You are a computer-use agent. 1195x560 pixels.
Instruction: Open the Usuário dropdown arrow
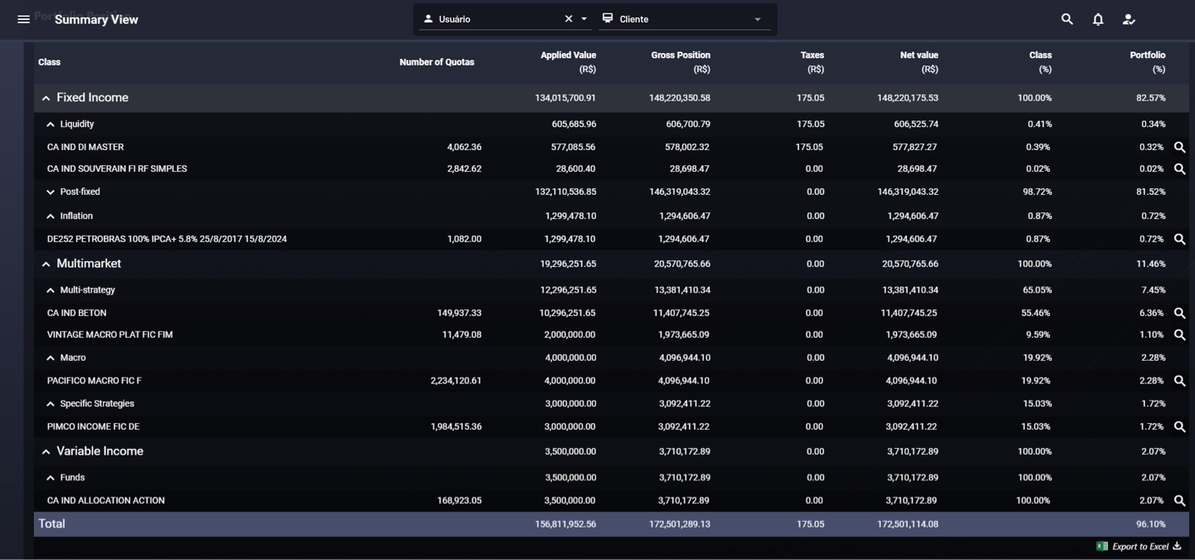coord(584,18)
